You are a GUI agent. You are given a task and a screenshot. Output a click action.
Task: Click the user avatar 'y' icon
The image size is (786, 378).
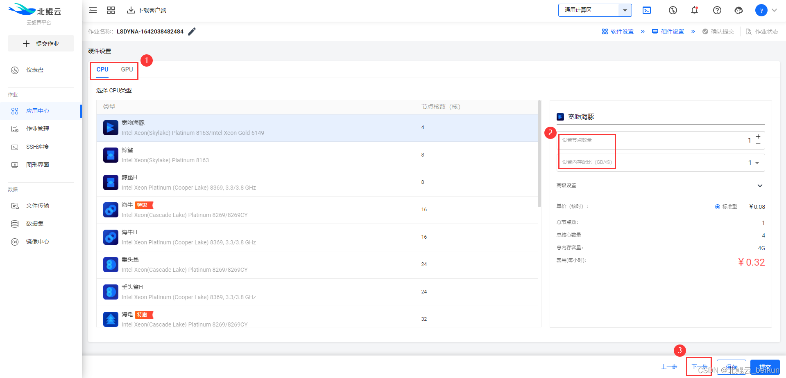click(x=761, y=10)
